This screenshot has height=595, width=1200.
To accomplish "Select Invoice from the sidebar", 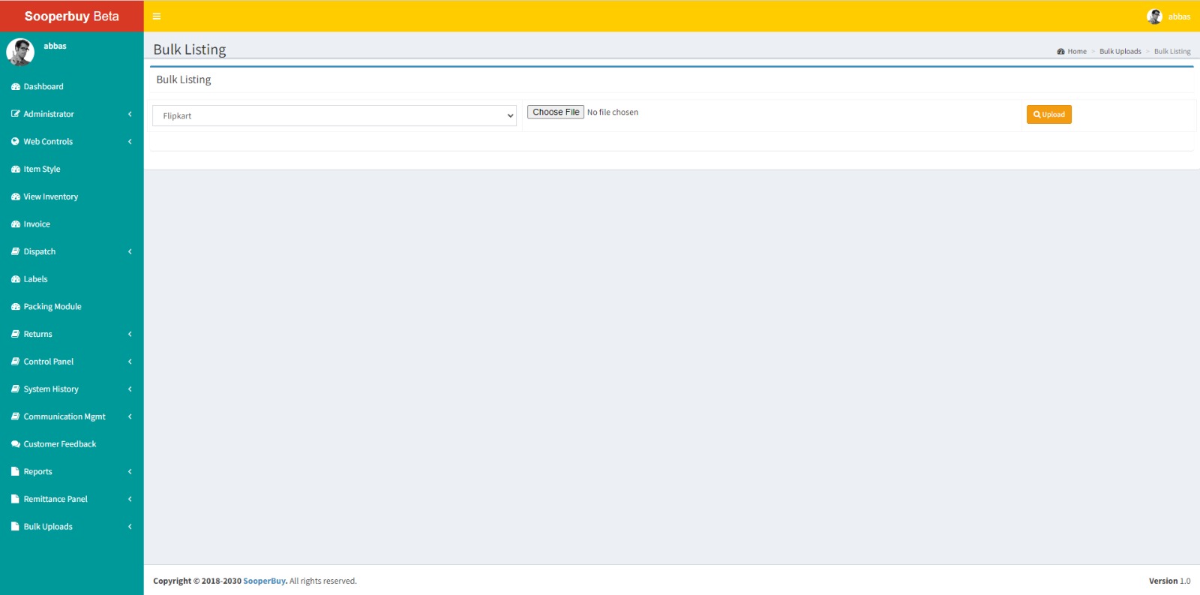I will (x=37, y=224).
